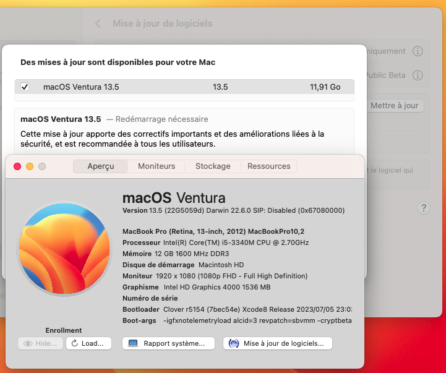
Task: Switch to the Aperçu tab
Action: click(101, 166)
